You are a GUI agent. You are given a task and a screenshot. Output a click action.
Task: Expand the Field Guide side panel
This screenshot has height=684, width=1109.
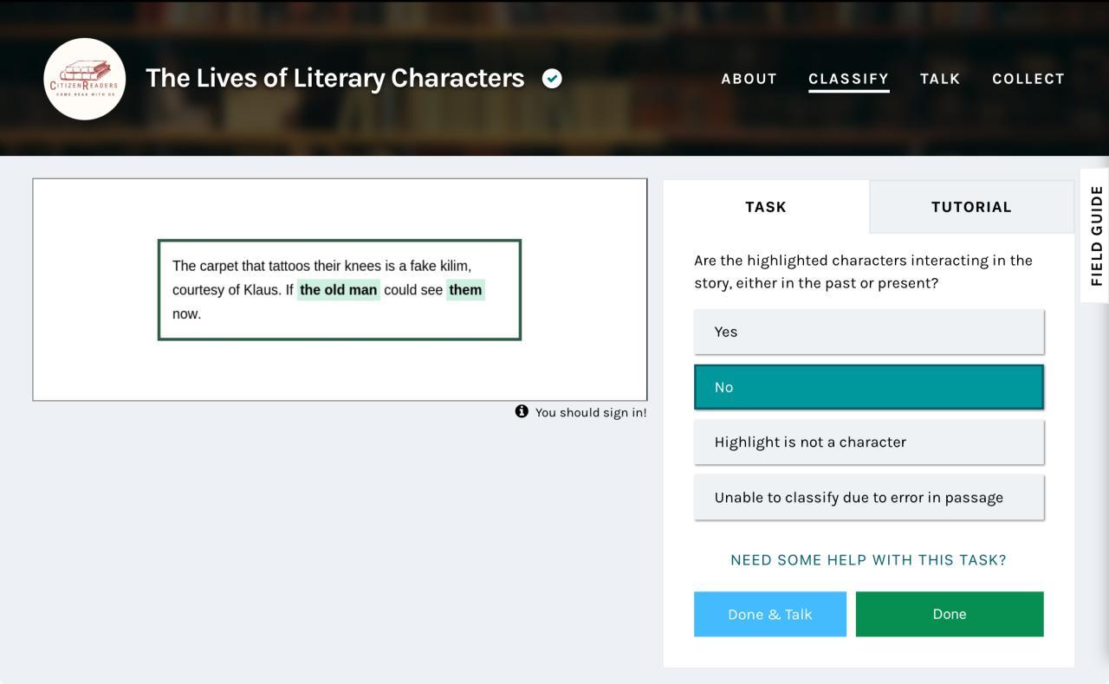(1096, 236)
